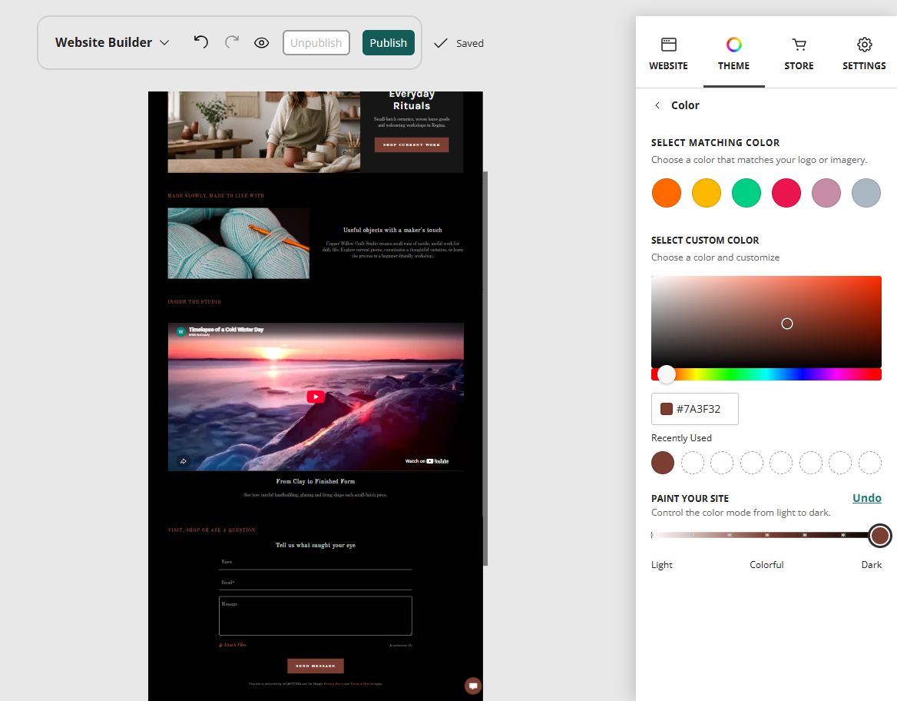Play the YouTube video in preview
The width and height of the screenshot is (897, 701).
click(x=316, y=397)
